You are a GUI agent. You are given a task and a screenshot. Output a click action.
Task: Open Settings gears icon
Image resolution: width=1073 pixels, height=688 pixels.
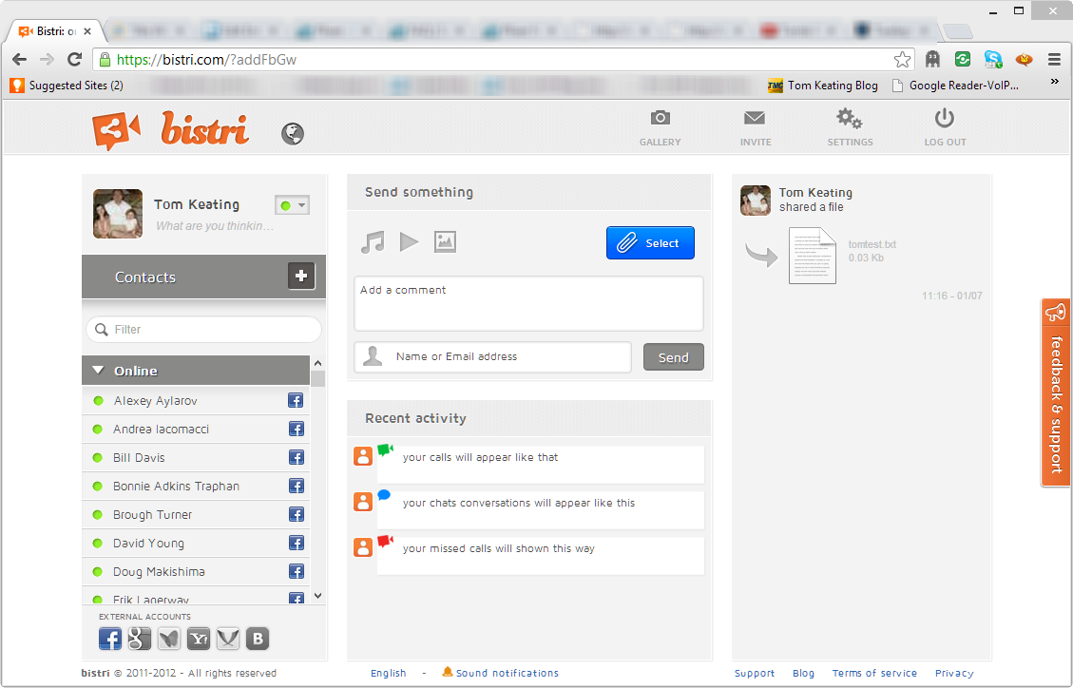point(849,119)
